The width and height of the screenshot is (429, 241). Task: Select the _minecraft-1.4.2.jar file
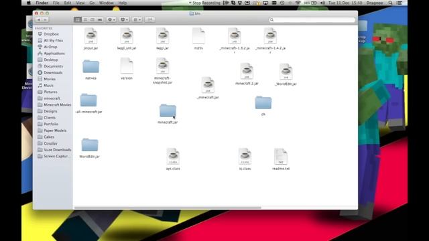(x=270, y=35)
